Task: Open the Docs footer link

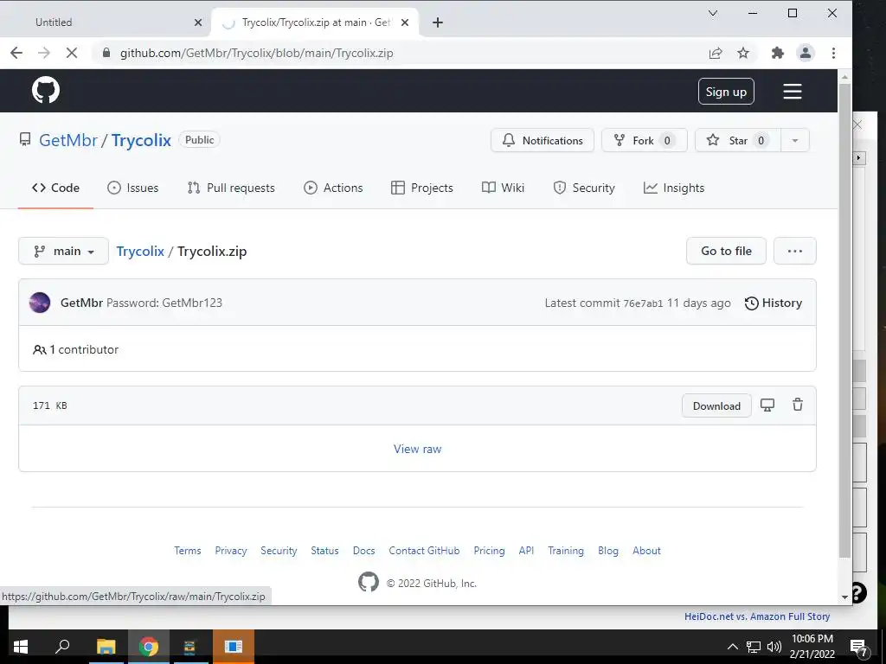Action: click(x=364, y=551)
